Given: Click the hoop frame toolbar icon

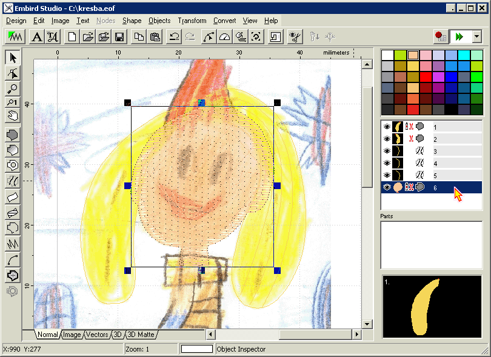Looking at the screenshot, I should [x=276, y=36].
